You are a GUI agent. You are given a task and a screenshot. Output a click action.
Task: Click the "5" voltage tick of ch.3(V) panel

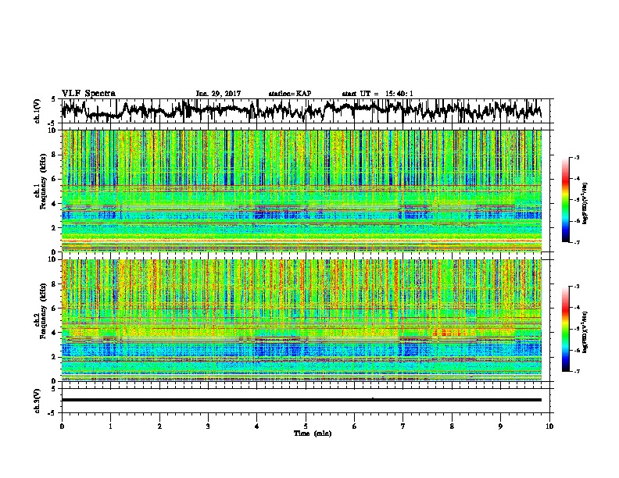53,389
